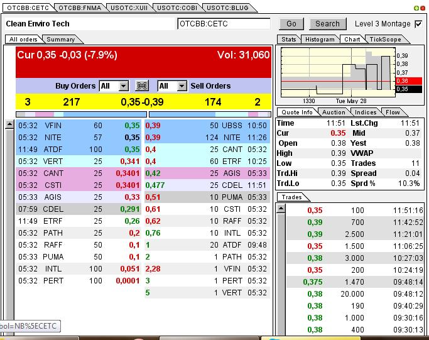Switch to the USOTC:COBI tab
The image size is (429, 340).
click(x=177, y=8)
